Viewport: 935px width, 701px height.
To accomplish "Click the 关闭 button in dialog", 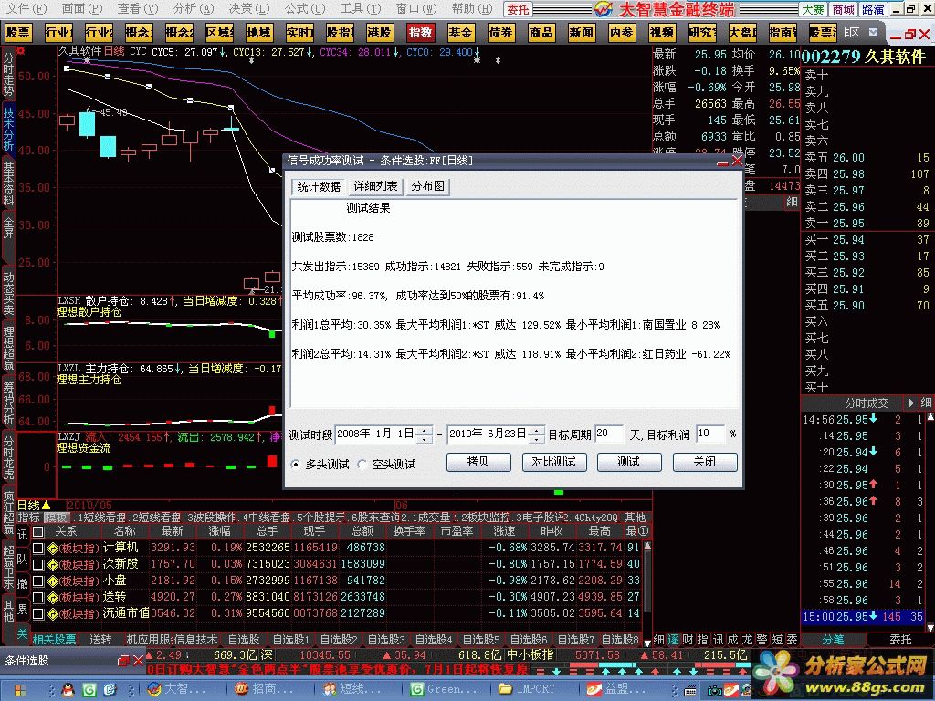I will pos(705,462).
